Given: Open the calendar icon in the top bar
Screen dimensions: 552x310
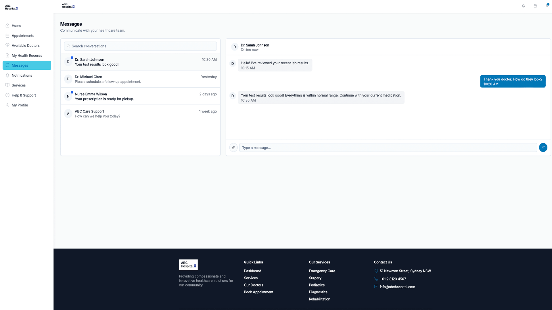Looking at the screenshot, I should tap(535, 6).
